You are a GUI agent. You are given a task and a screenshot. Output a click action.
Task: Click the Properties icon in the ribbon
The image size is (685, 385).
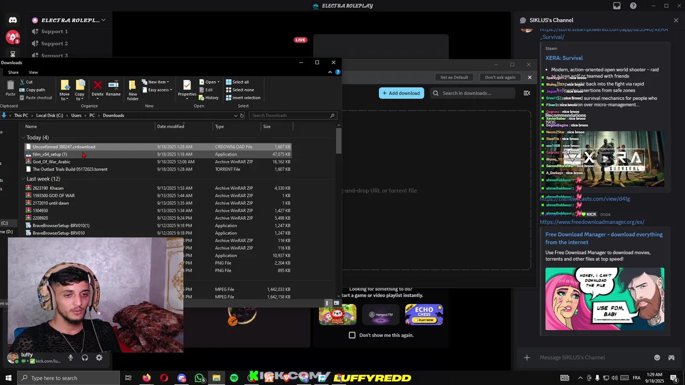(187, 85)
